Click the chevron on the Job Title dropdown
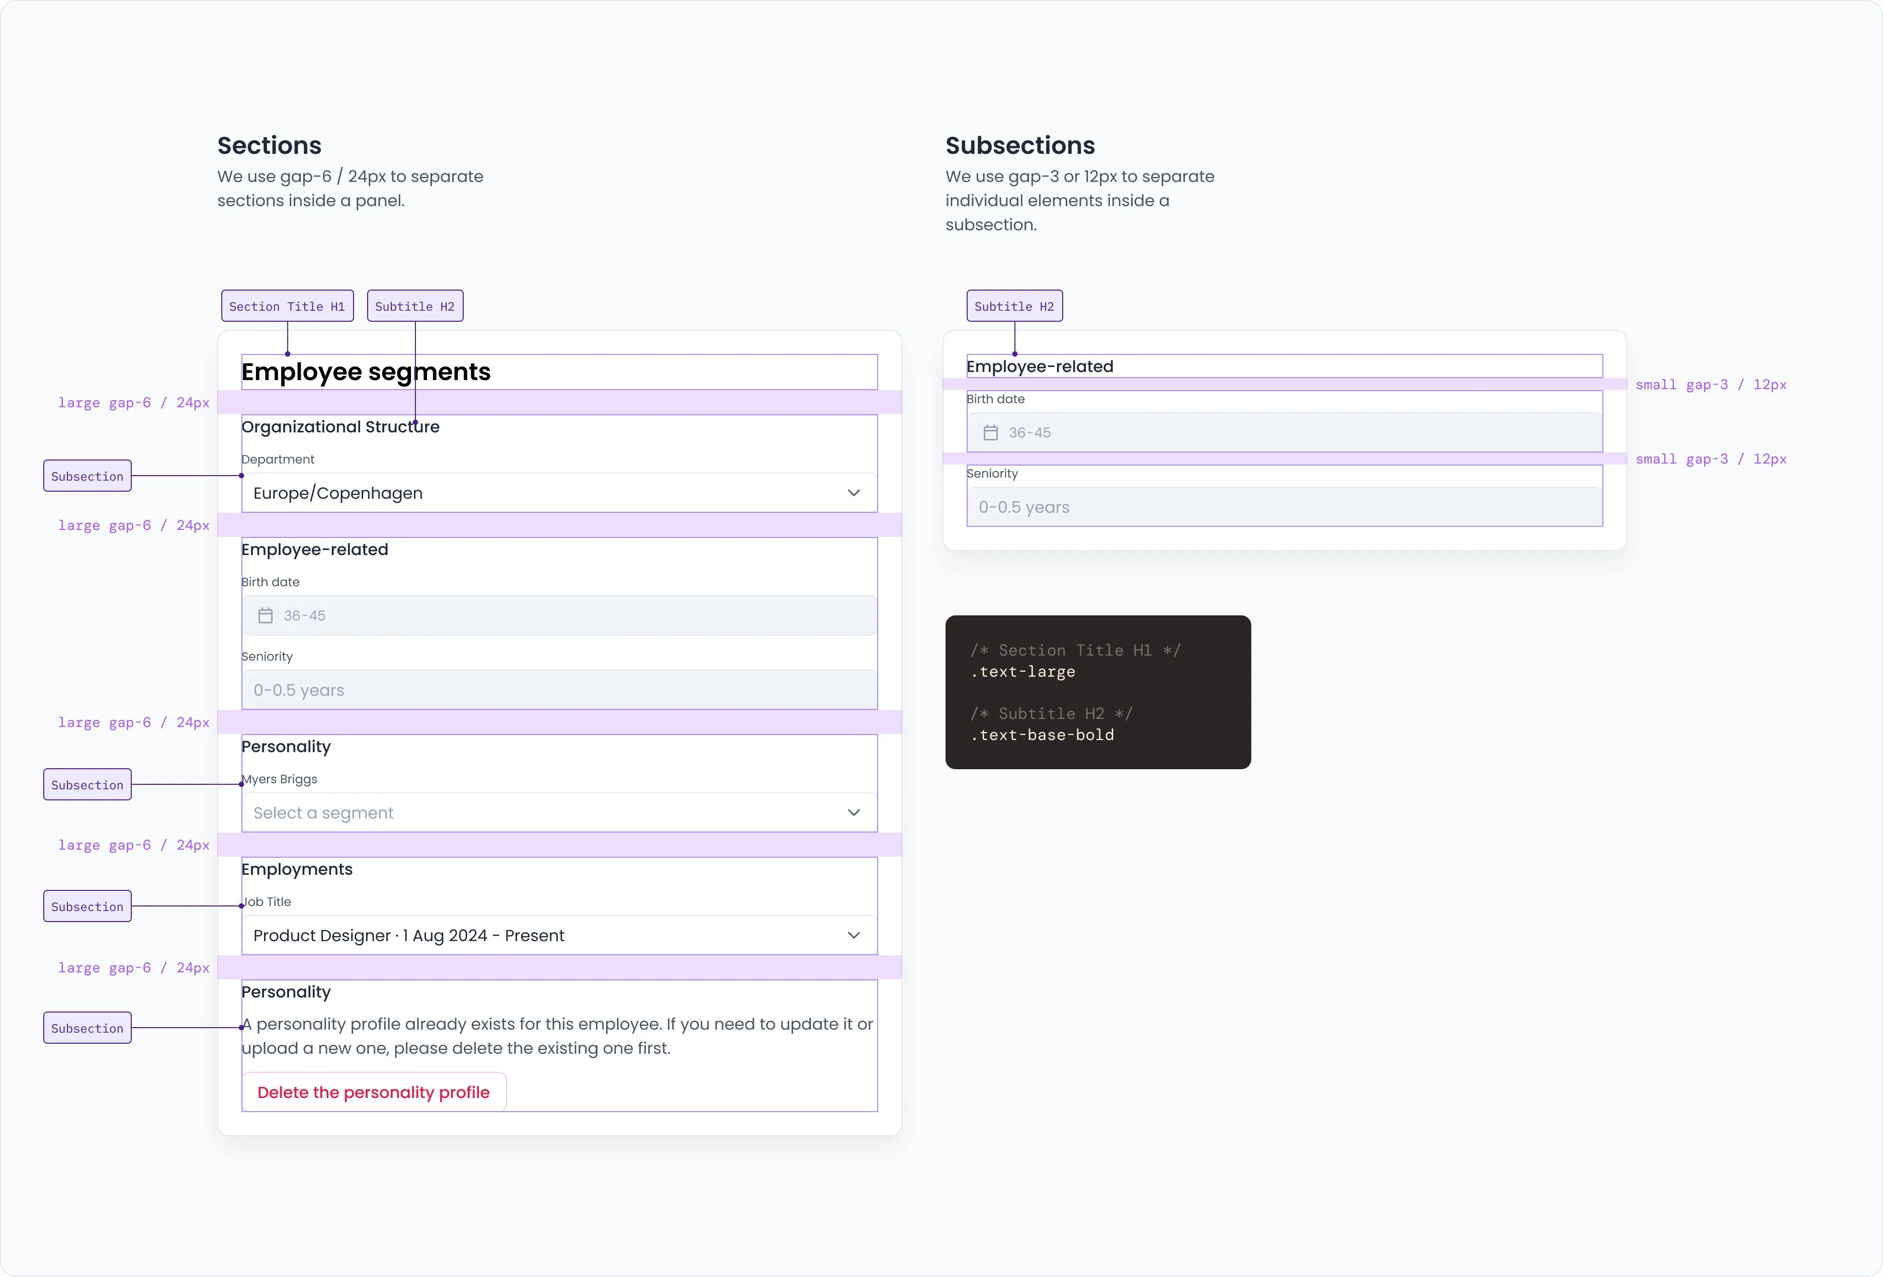 coord(853,935)
